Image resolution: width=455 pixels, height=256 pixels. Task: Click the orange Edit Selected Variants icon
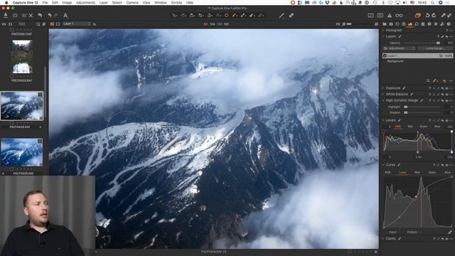(x=417, y=15)
